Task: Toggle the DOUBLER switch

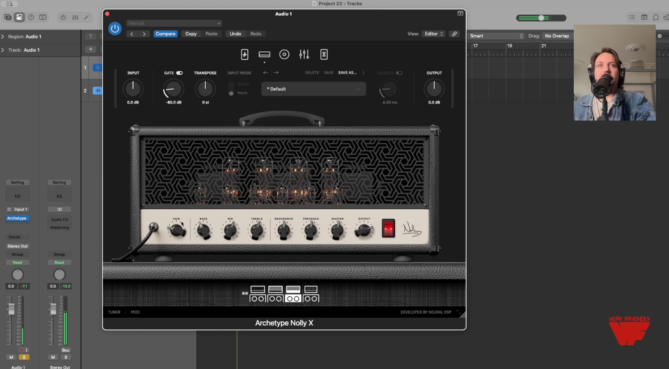Action: (x=399, y=73)
